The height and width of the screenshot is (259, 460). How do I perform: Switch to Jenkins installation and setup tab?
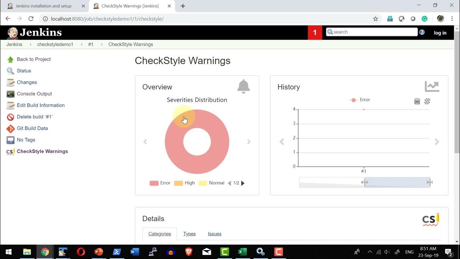pyautogui.click(x=44, y=6)
